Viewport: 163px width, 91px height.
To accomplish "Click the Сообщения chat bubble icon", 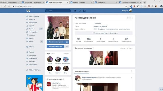I will pyautogui.click(x=27, y=22).
